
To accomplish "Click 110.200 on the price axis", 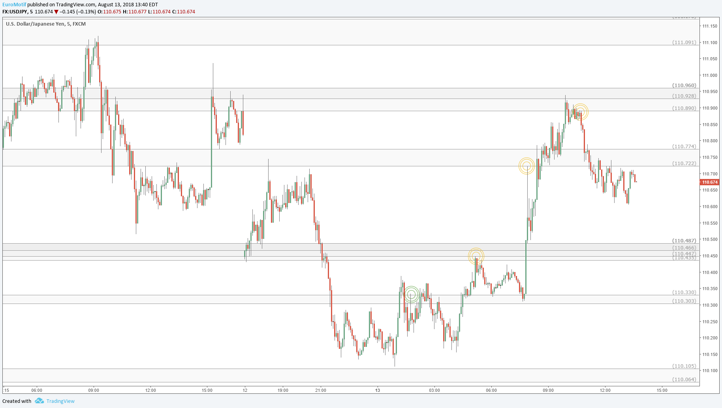I will (x=710, y=338).
